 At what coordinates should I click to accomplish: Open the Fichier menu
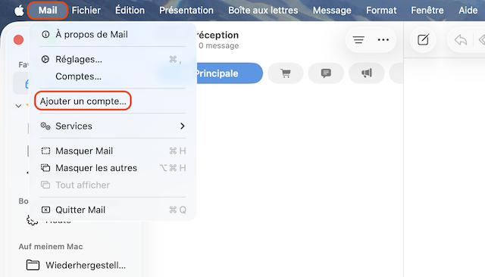coord(86,11)
